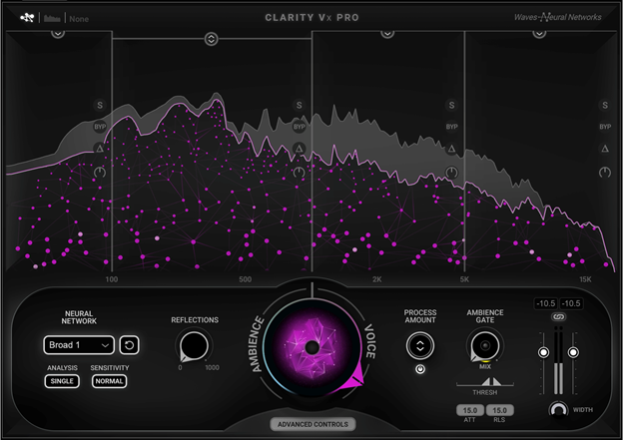Solo the third band ending at 5K
The height and width of the screenshot is (440, 623).
(x=451, y=105)
